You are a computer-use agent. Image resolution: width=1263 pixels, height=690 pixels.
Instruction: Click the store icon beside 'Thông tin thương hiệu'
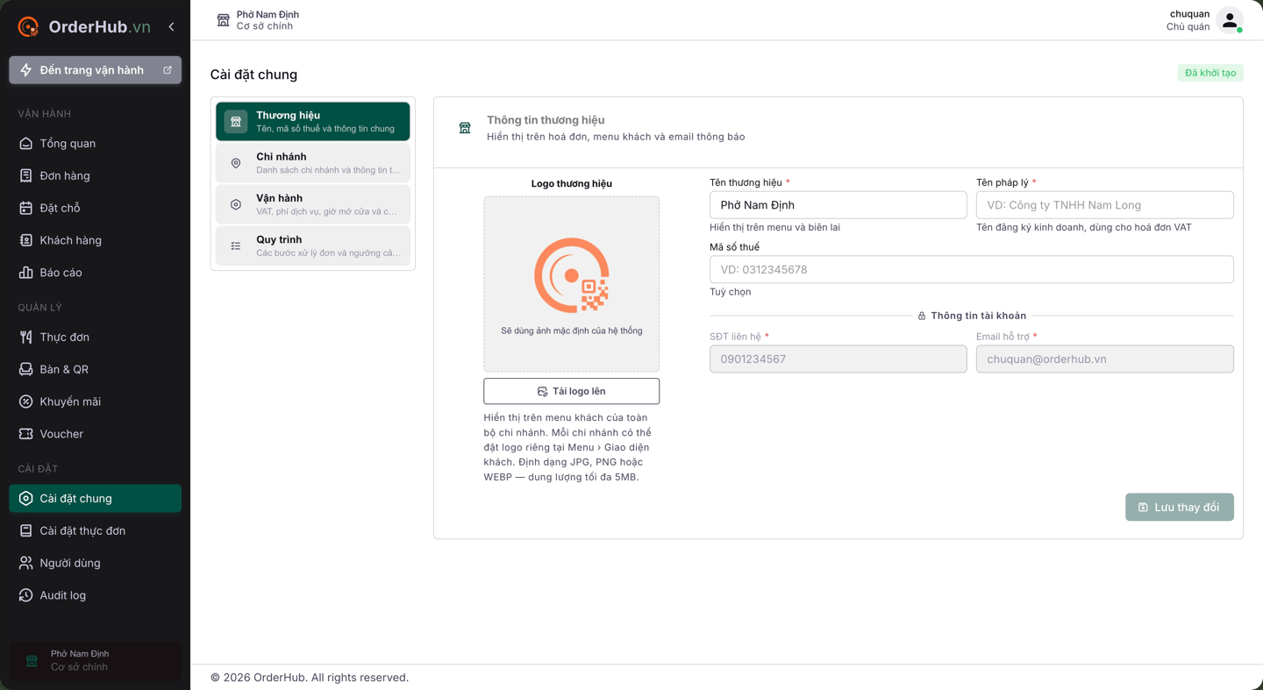point(465,128)
